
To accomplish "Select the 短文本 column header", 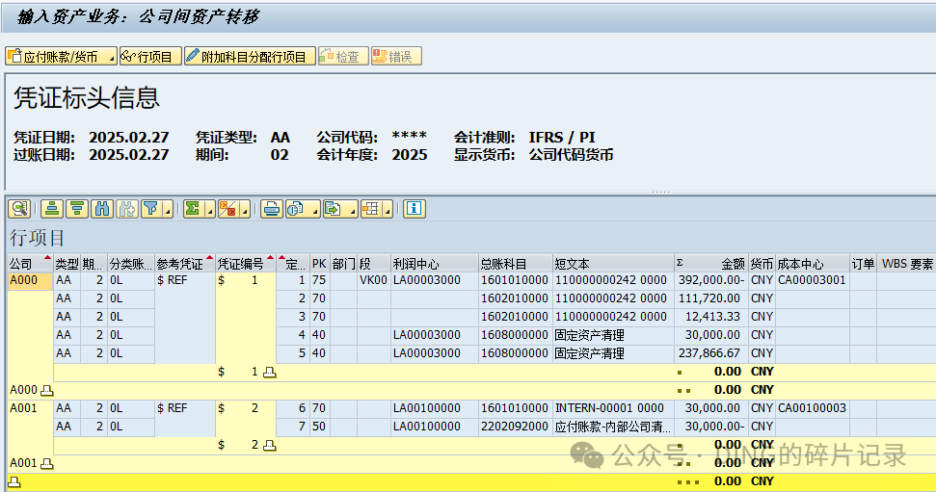I will pos(613,264).
